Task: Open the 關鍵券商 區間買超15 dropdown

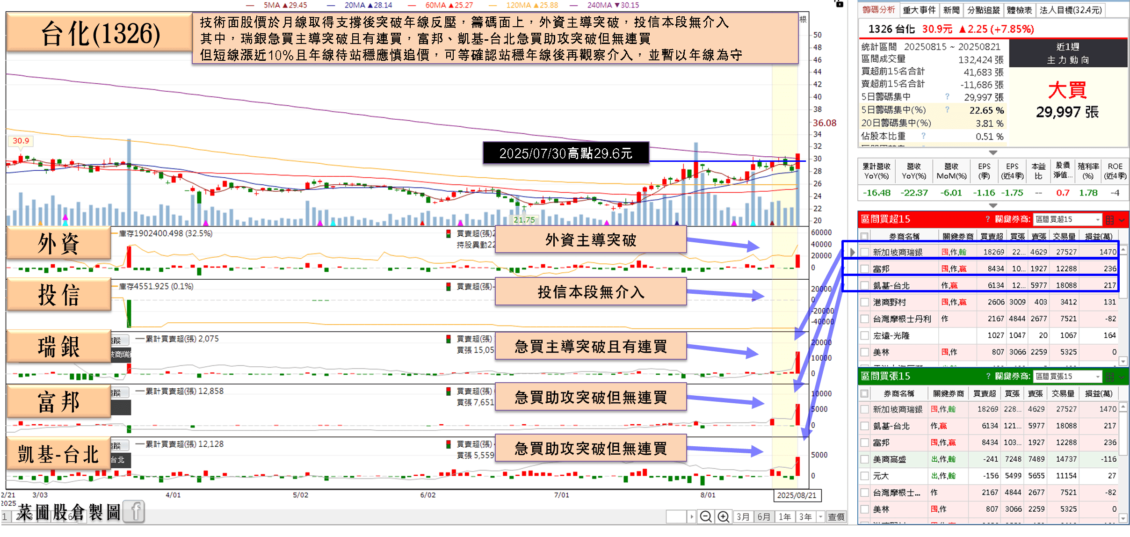Action: [1067, 219]
